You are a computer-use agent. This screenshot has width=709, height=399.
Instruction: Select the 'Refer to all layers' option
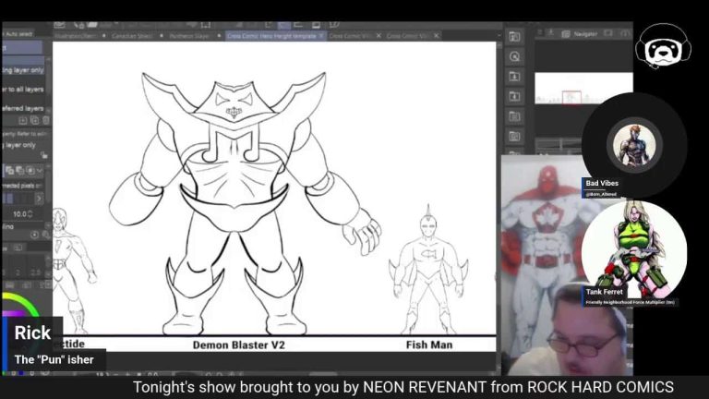pyautogui.click(x=21, y=90)
